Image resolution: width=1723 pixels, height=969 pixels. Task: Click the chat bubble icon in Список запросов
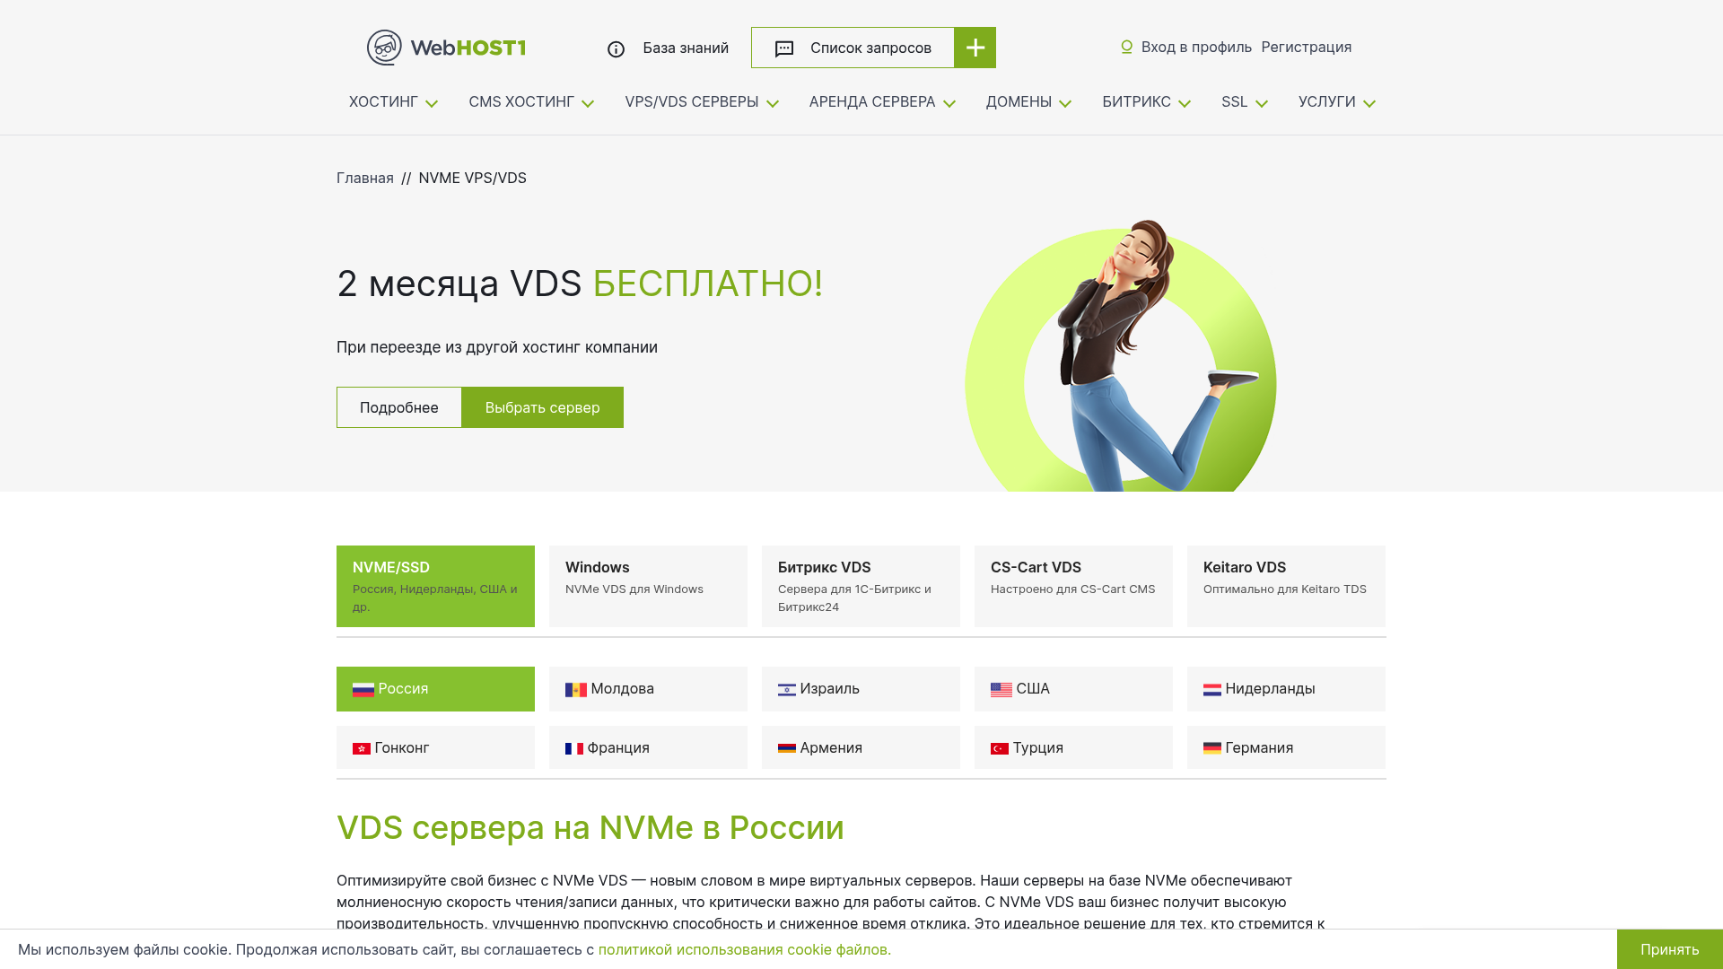(x=784, y=49)
